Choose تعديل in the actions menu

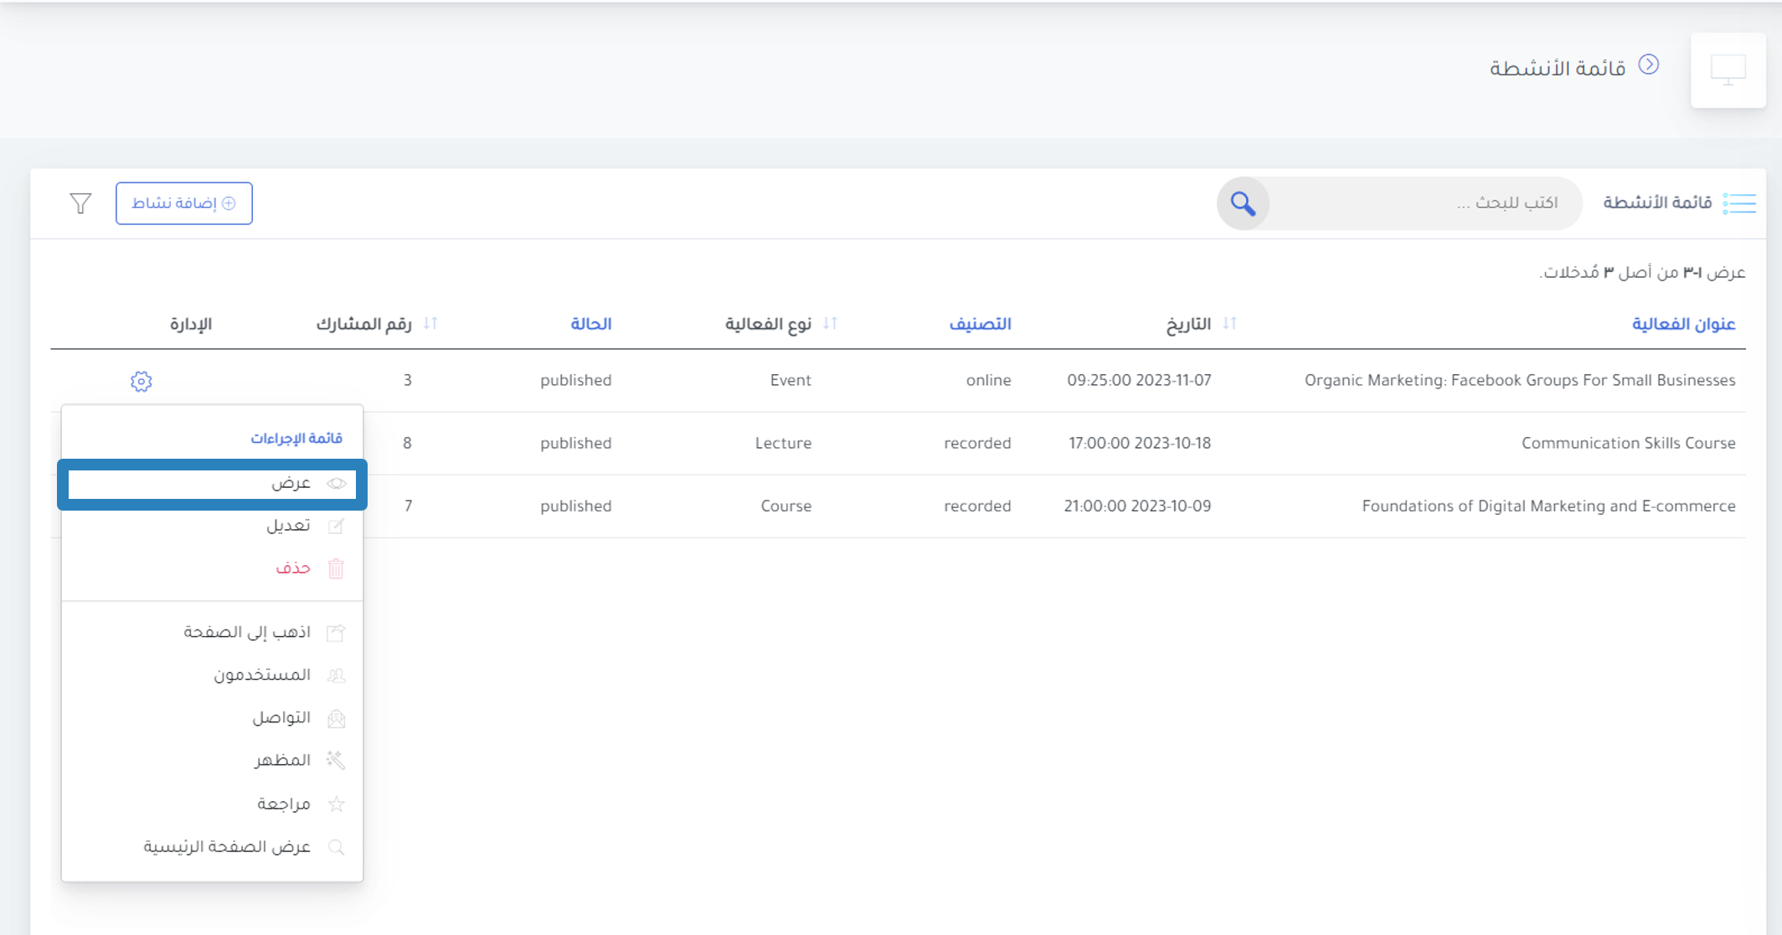click(x=212, y=526)
